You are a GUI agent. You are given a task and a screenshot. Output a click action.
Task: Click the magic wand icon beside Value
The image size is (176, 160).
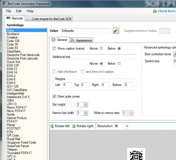(x=116, y=31)
